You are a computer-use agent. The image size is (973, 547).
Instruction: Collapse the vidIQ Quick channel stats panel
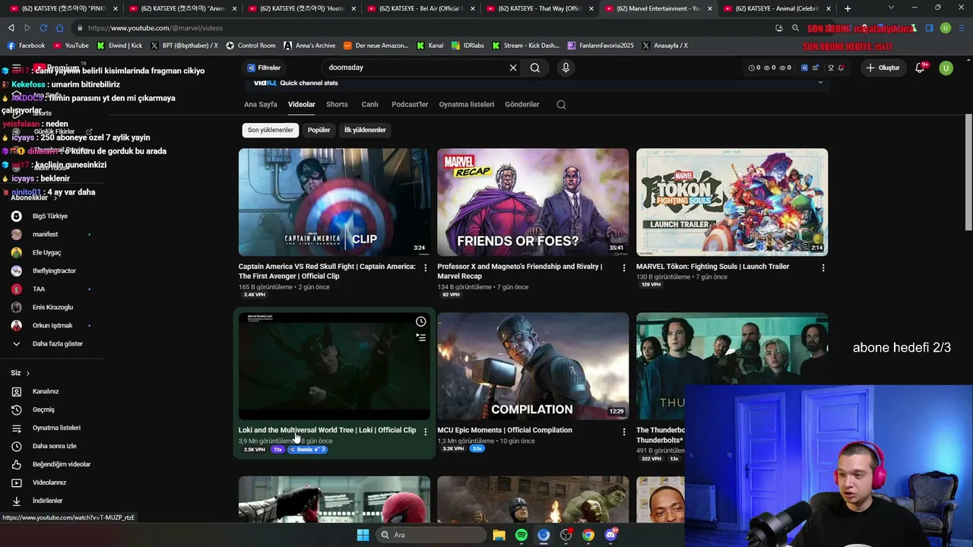tap(820, 83)
